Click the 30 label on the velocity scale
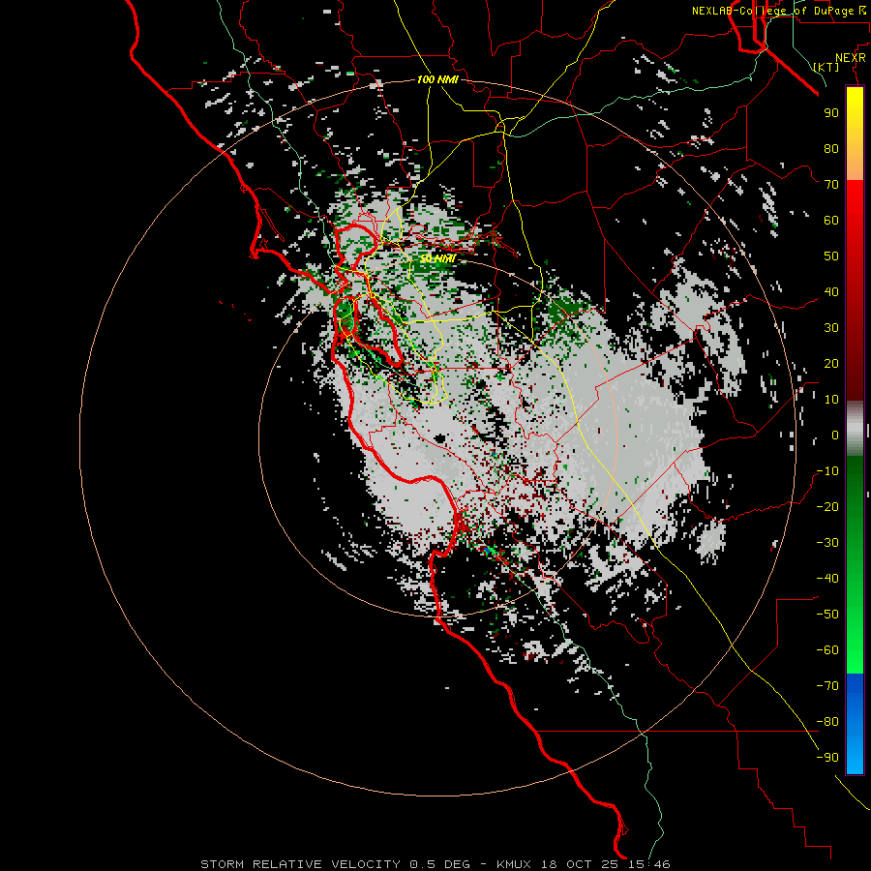The image size is (871, 871). pyautogui.click(x=831, y=328)
